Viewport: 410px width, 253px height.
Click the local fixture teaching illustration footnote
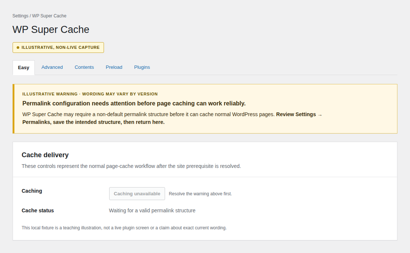[x=124, y=228]
